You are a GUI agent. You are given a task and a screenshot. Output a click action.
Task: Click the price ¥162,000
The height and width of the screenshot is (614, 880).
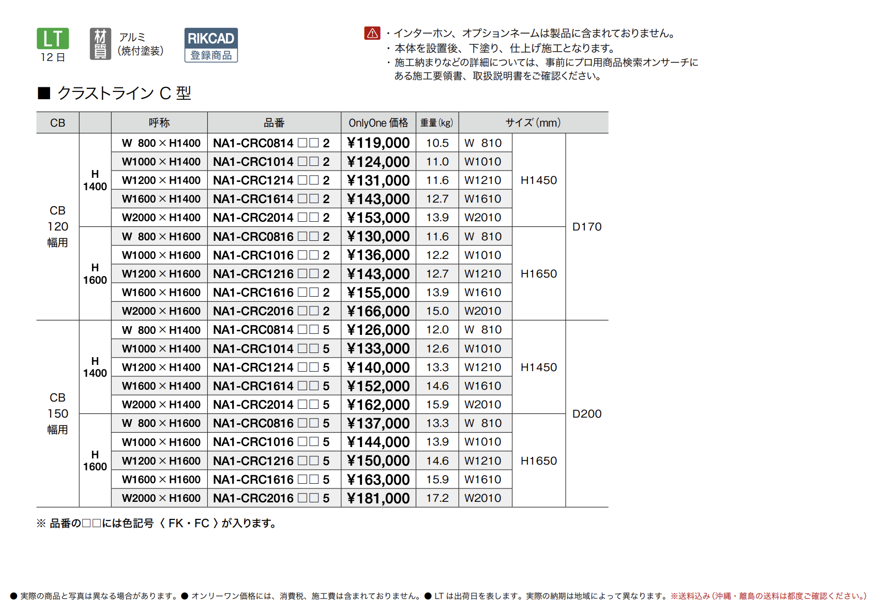pyautogui.click(x=378, y=405)
